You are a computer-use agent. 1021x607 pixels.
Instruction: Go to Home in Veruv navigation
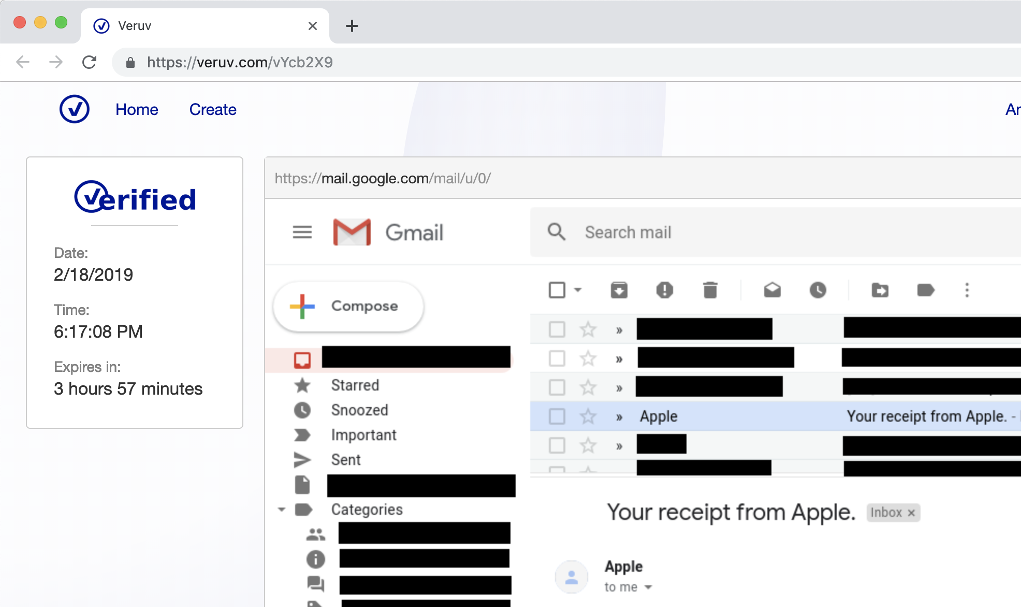137,109
